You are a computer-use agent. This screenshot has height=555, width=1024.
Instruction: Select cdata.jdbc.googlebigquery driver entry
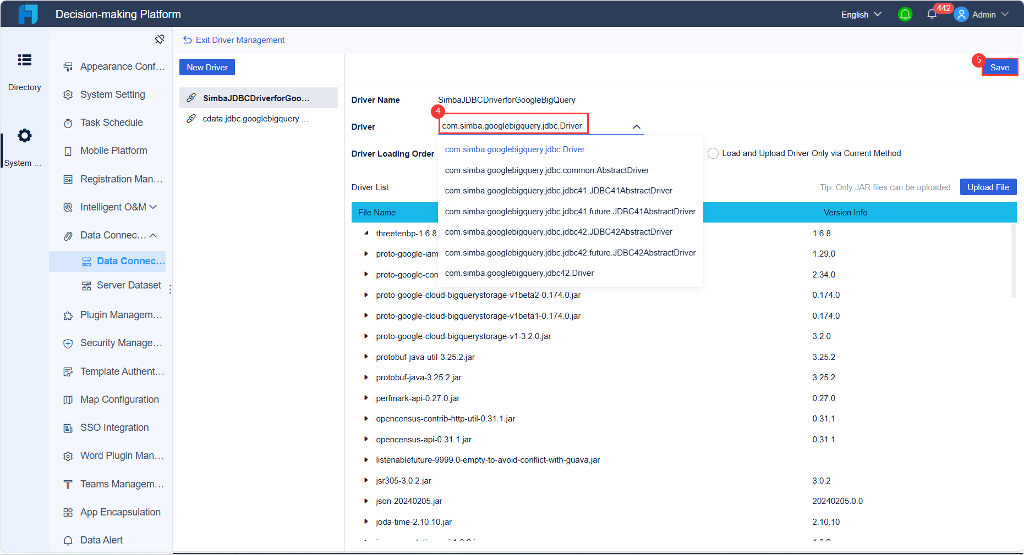(x=259, y=119)
